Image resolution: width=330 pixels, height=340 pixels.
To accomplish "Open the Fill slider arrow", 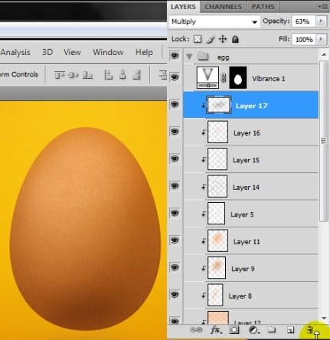I will point(321,39).
